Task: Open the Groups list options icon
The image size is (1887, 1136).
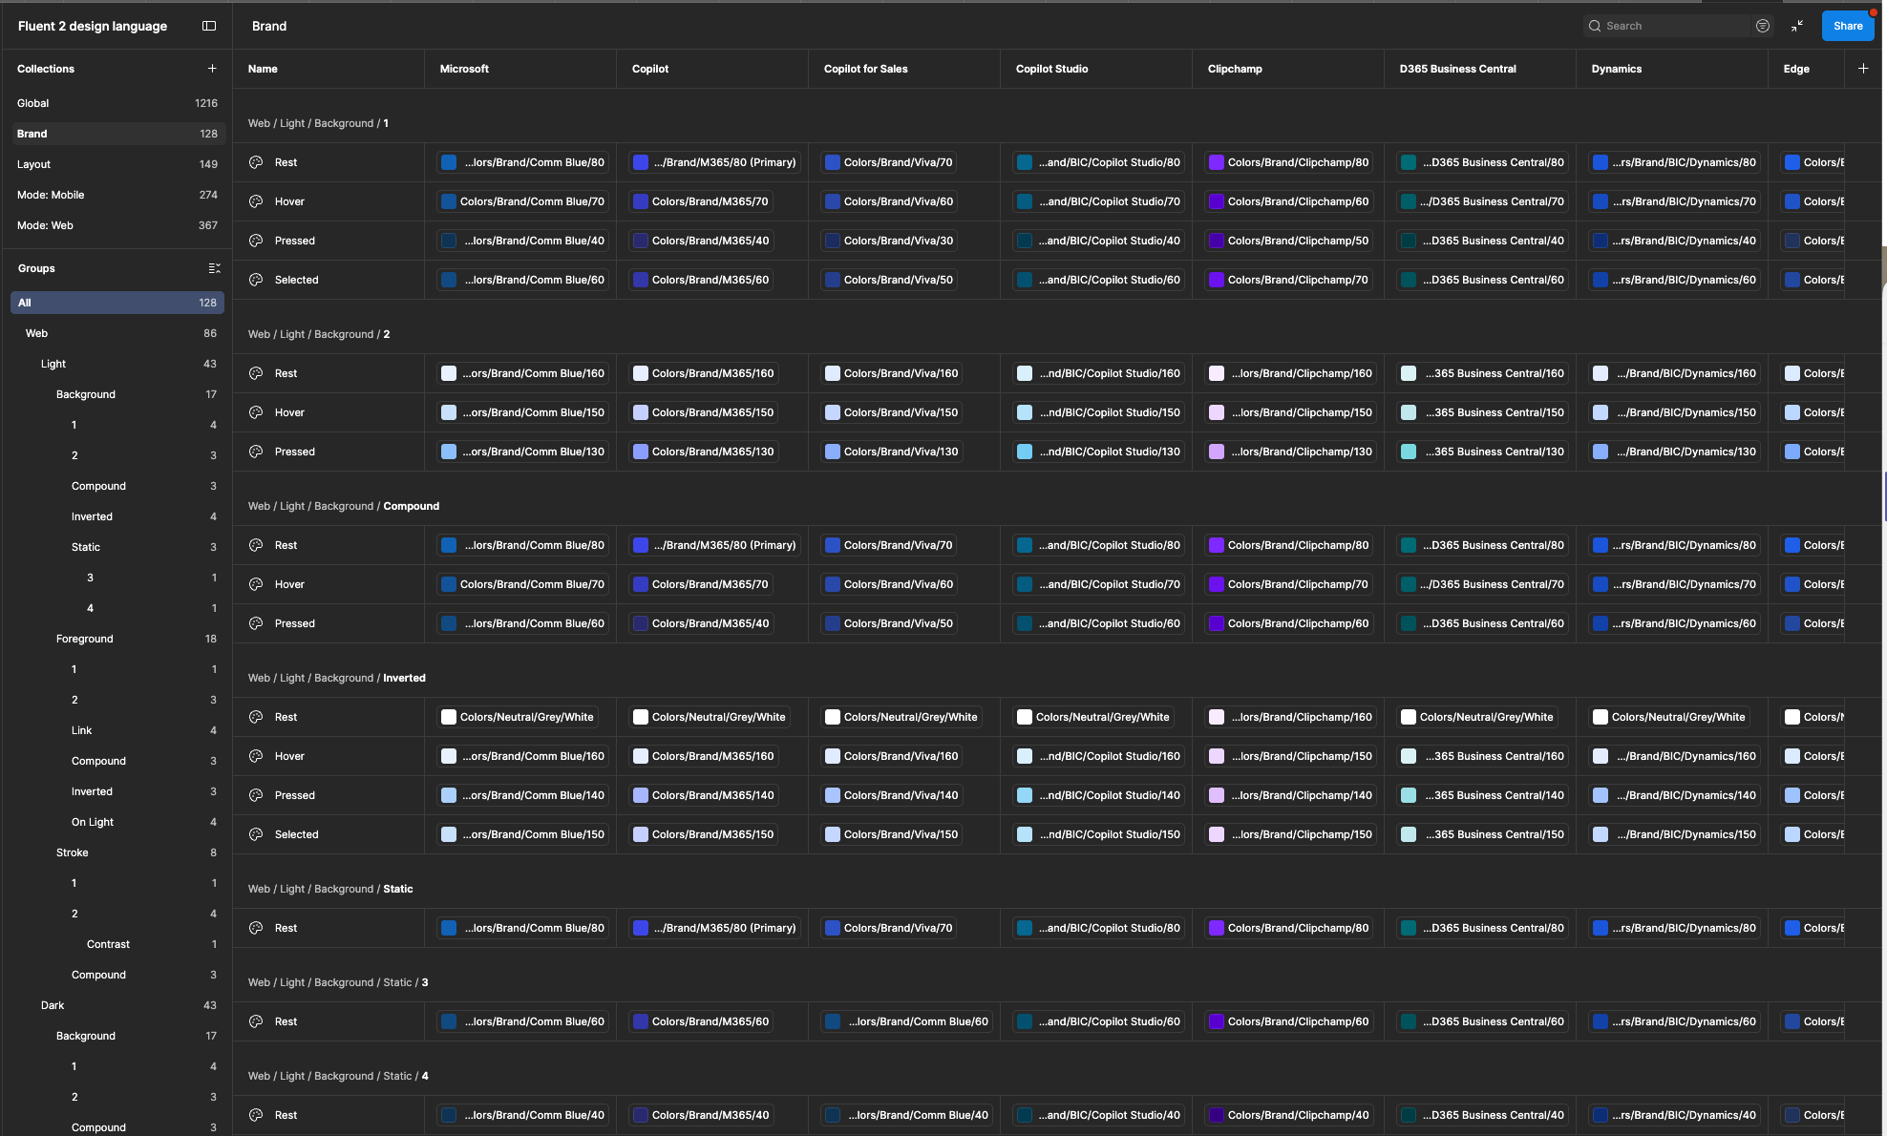Action: coord(214,268)
